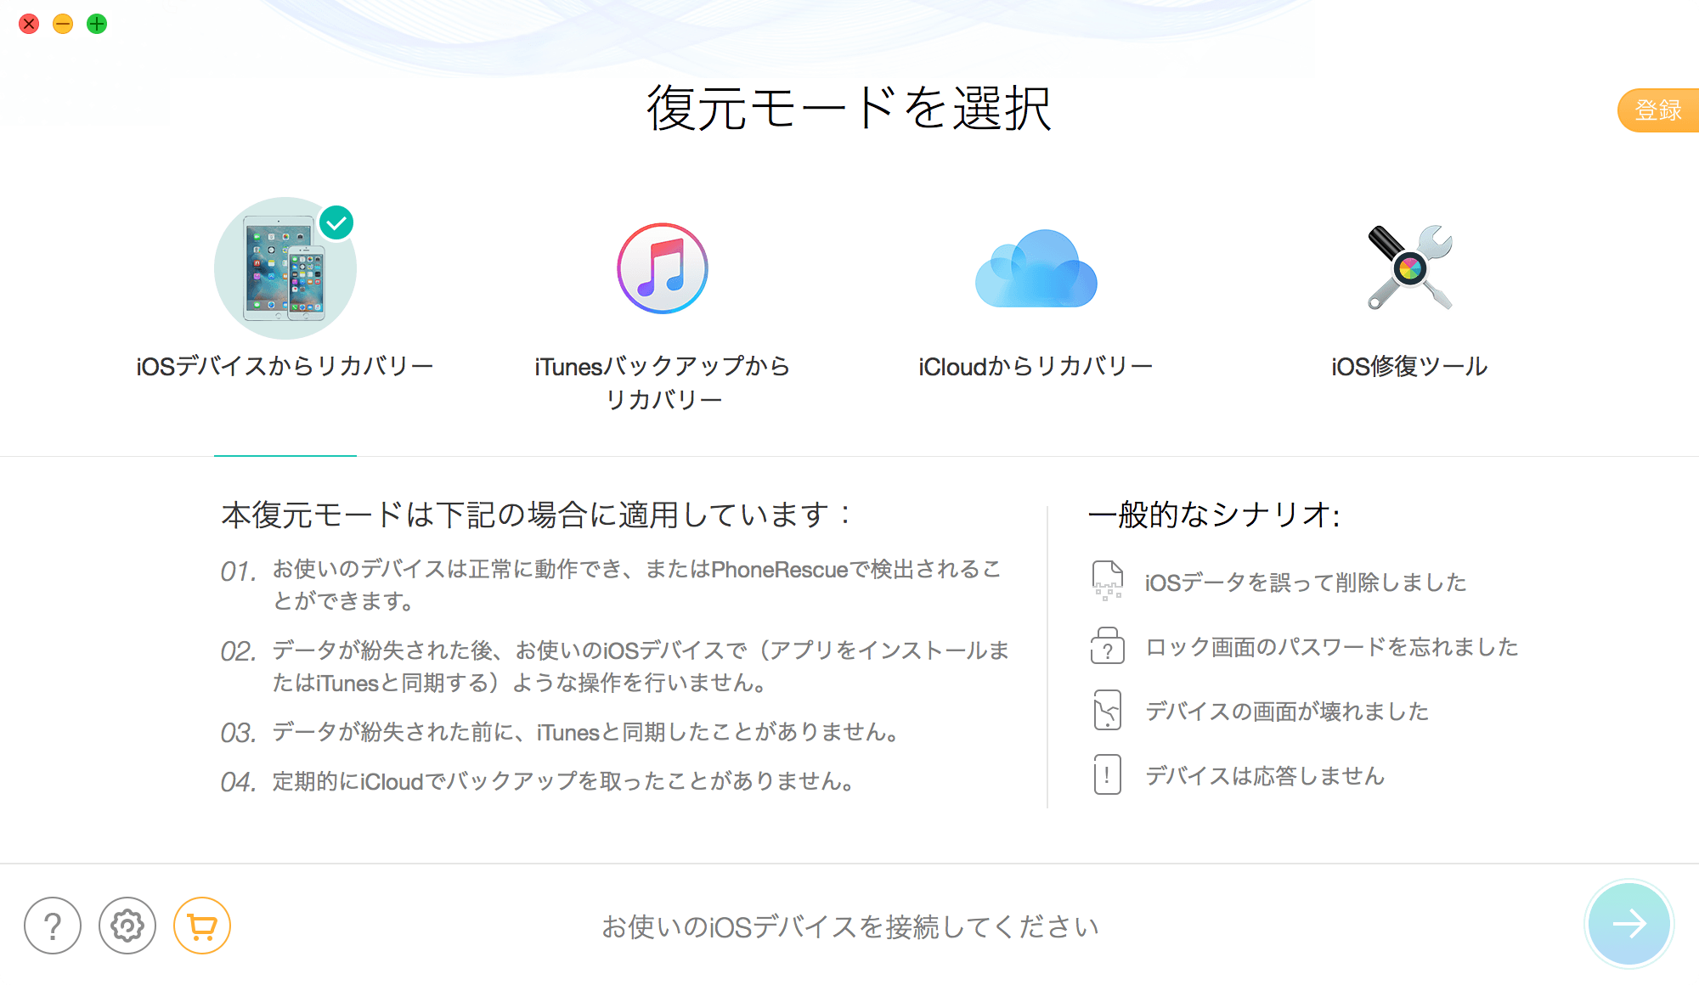Viewport: 1699px width, 985px height.
Task: Close the window with red button
Action: (x=29, y=24)
